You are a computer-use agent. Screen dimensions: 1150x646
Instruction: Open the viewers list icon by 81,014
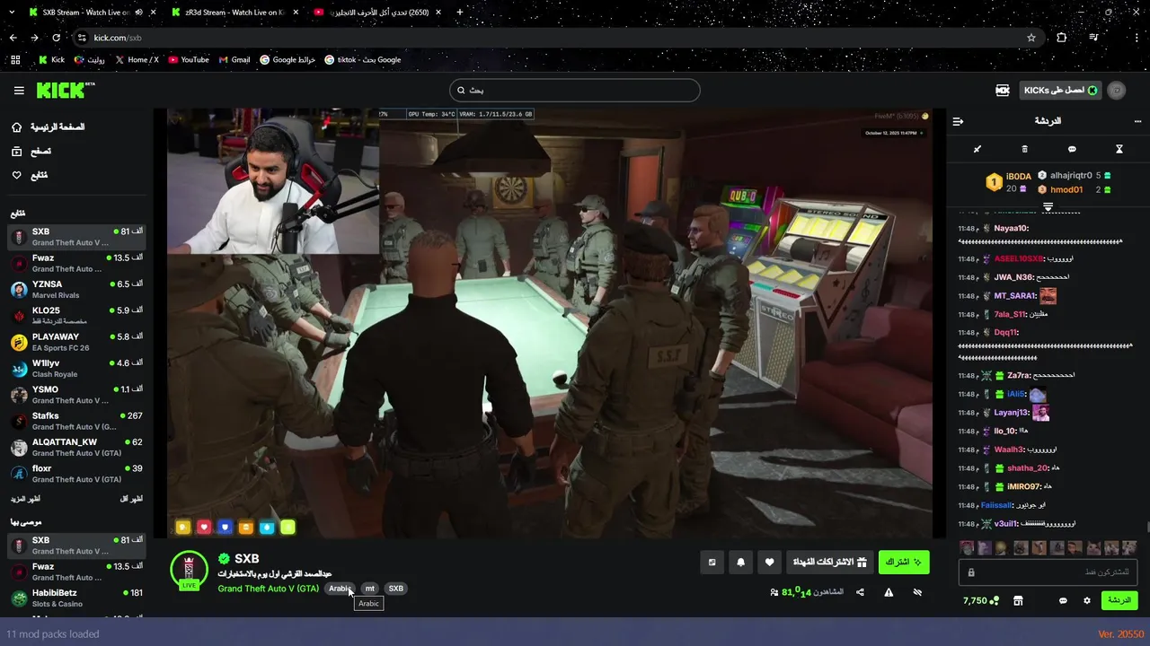774,592
